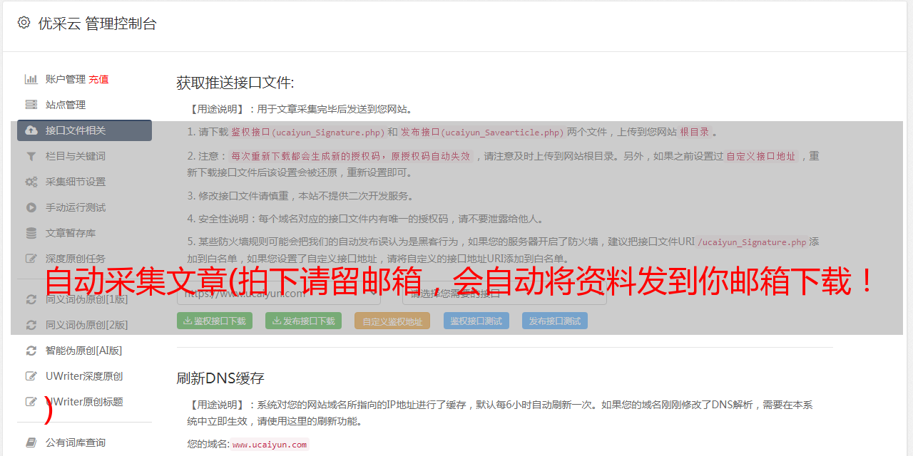This screenshot has width=913, height=456.
Task: Click the gear icon beside 优采云 管理控制台
Action: (x=24, y=23)
